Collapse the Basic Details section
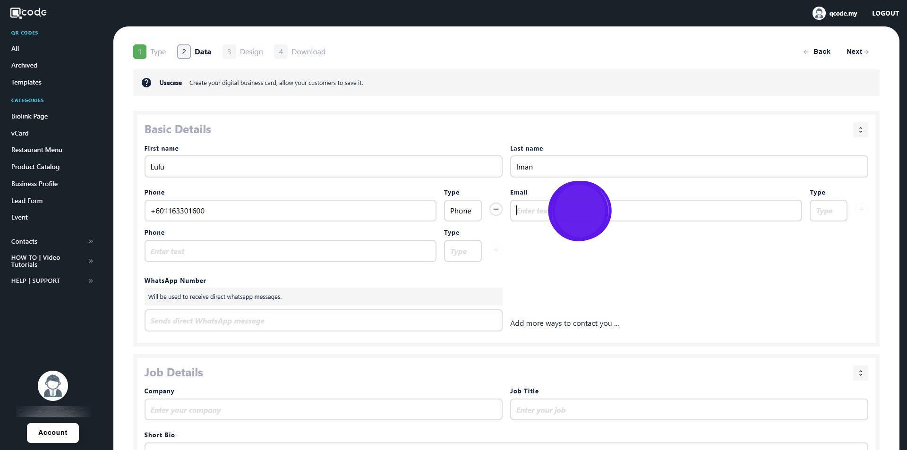The width and height of the screenshot is (907, 450). pyautogui.click(x=860, y=130)
